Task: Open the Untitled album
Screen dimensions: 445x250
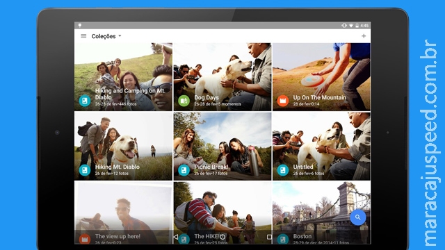Action: tap(321, 147)
